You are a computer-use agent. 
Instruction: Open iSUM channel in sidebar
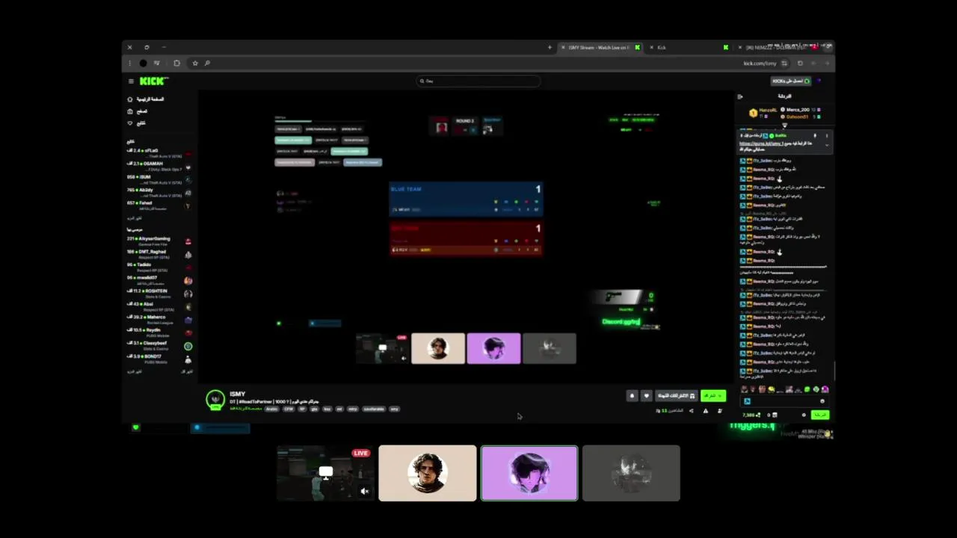pos(159,179)
